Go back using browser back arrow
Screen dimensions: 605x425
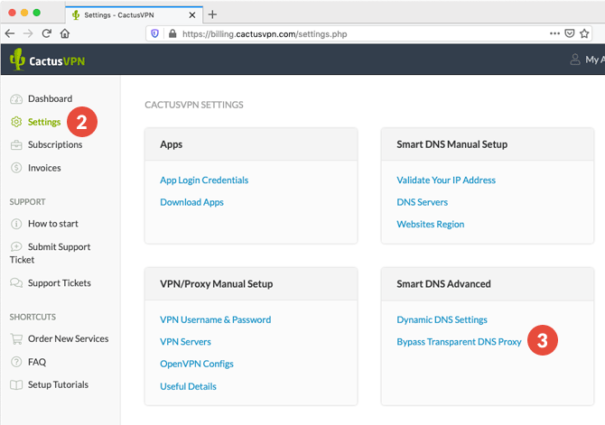(x=10, y=33)
